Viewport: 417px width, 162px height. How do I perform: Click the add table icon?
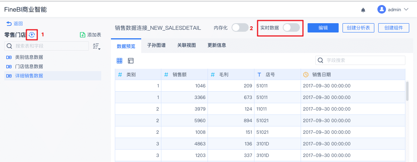82,35
